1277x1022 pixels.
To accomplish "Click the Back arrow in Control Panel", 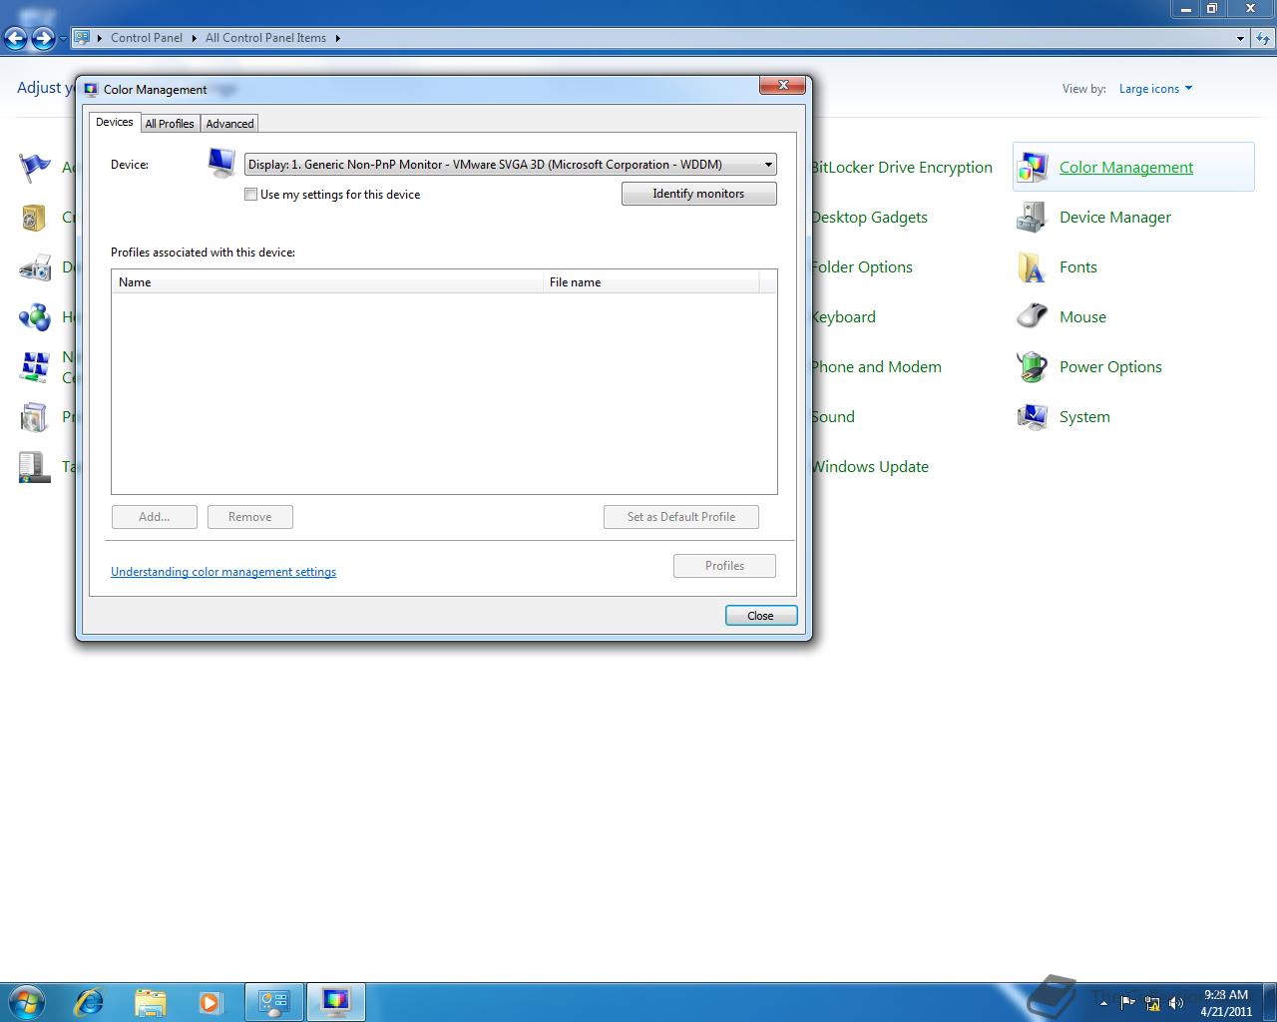I will click(16, 39).
